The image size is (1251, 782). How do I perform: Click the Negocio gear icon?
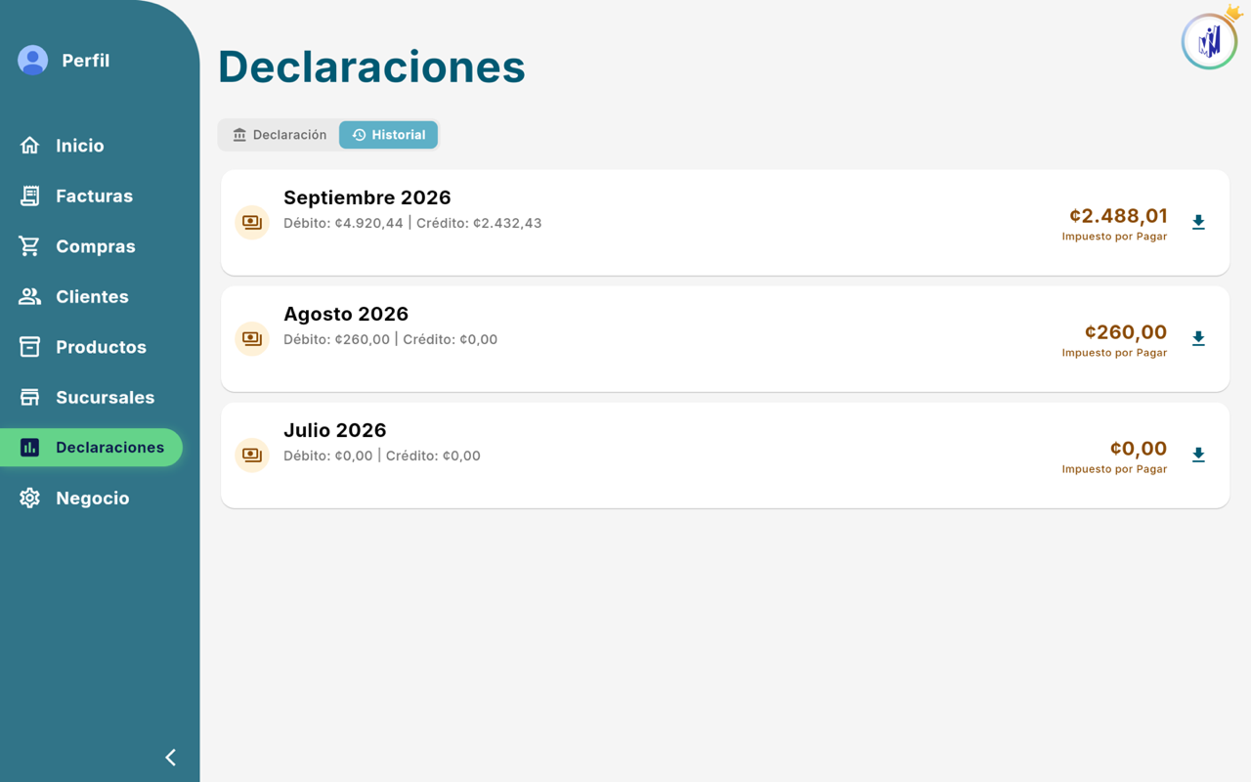point(30,498)
